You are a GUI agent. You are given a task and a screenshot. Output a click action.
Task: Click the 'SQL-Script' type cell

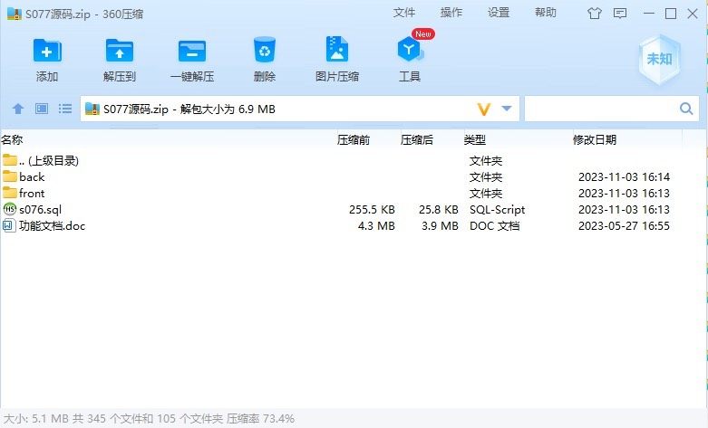(497, 210)
